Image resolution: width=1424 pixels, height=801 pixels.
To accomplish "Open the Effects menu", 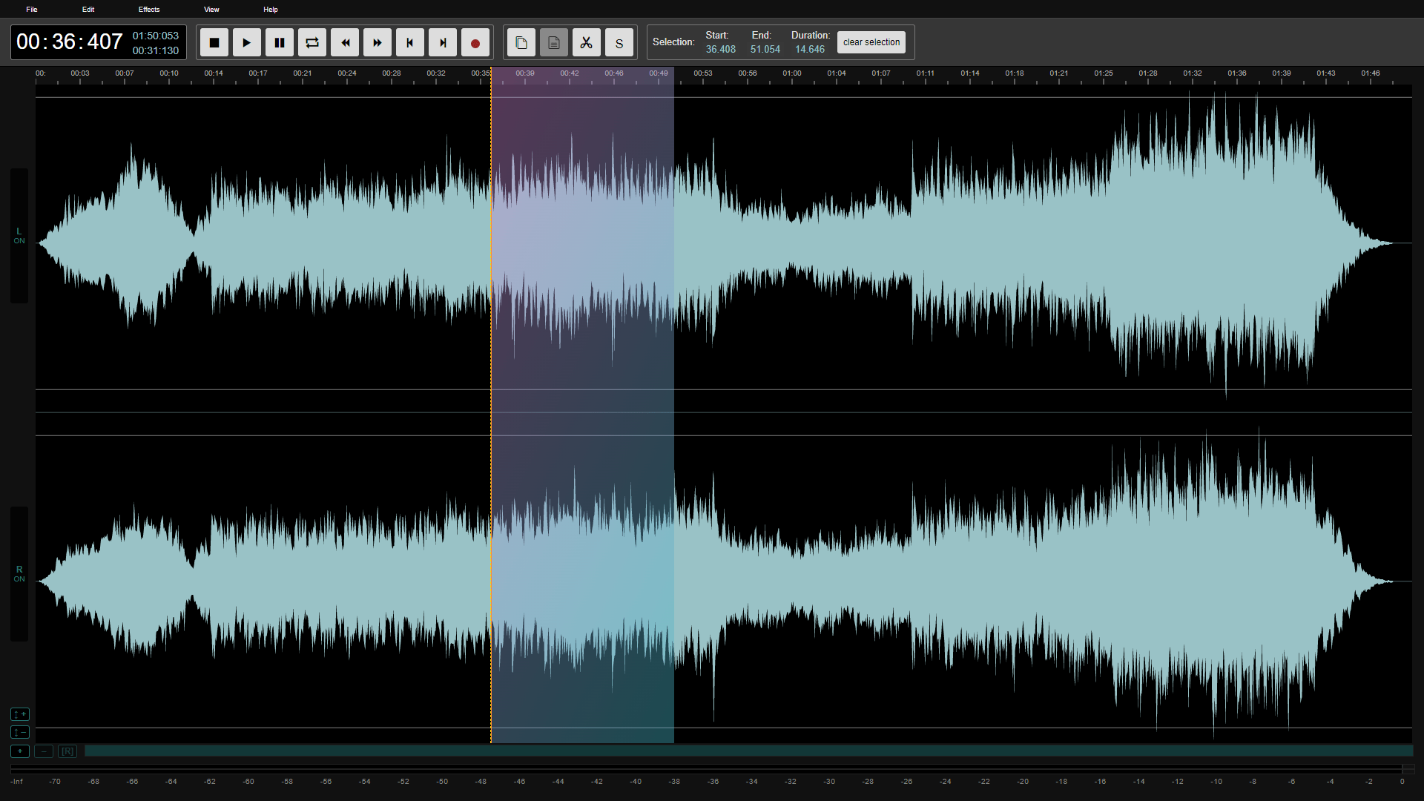I will click(150, 9).
